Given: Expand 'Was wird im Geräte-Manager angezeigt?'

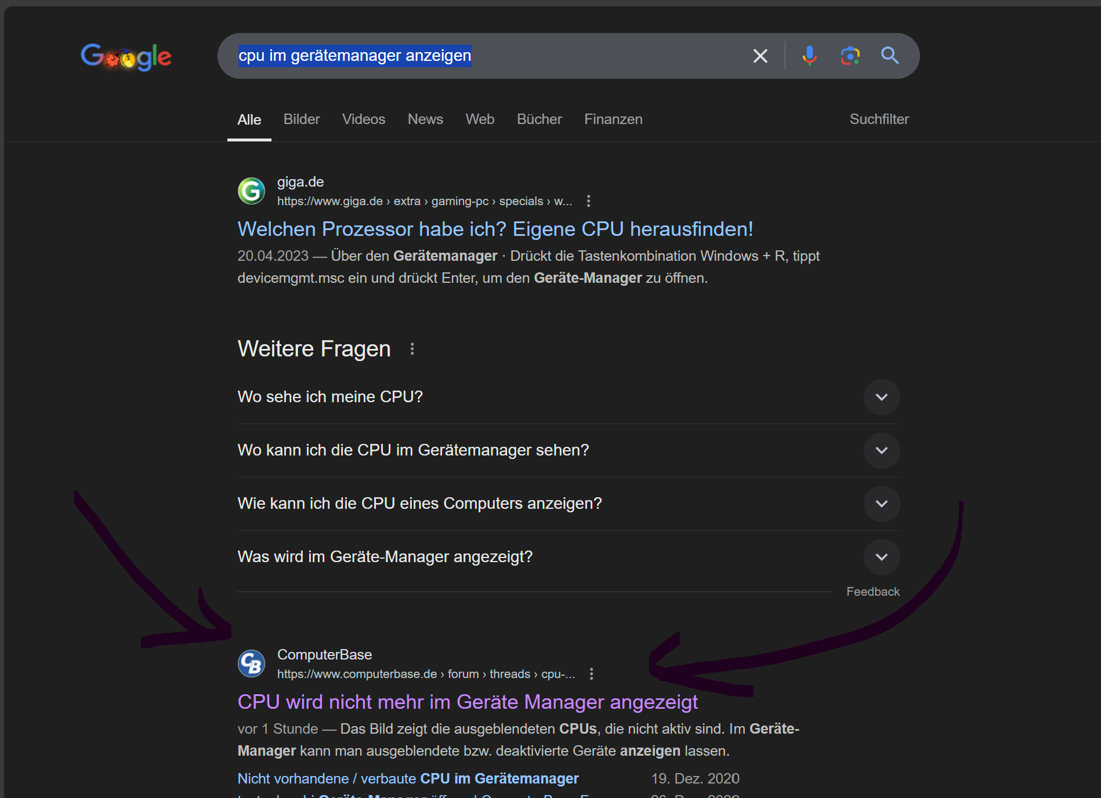Looking at the screenshot, I should (x=568, y=557).
